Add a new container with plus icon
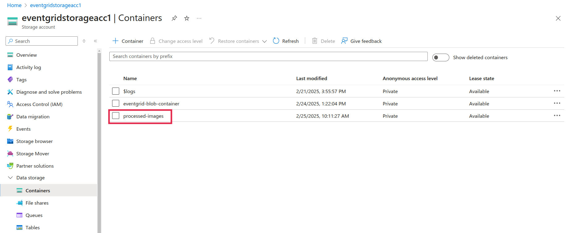Viewport: 567px width, 233px height. tap(115, 41)
